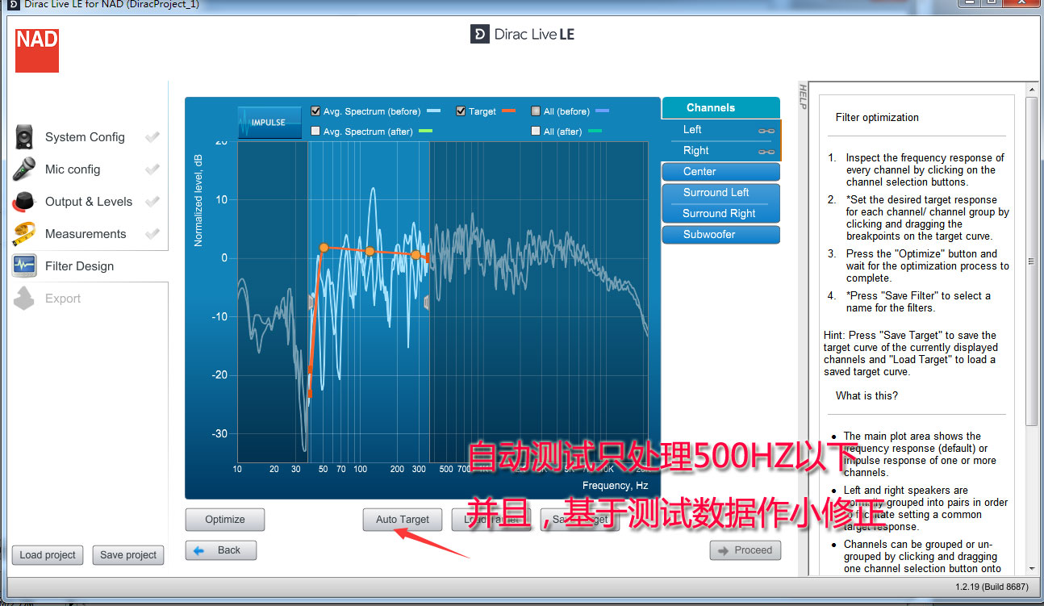Viewport: 1044px width, 606px height.
Task: Select the Subwoofer channel
Action: tap(720, 235)
